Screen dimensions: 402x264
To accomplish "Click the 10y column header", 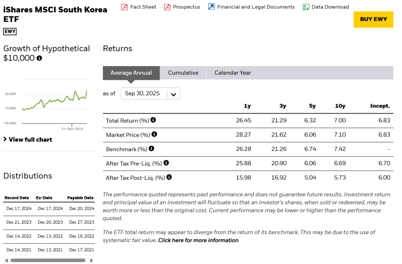I will [x=340, y=106].
